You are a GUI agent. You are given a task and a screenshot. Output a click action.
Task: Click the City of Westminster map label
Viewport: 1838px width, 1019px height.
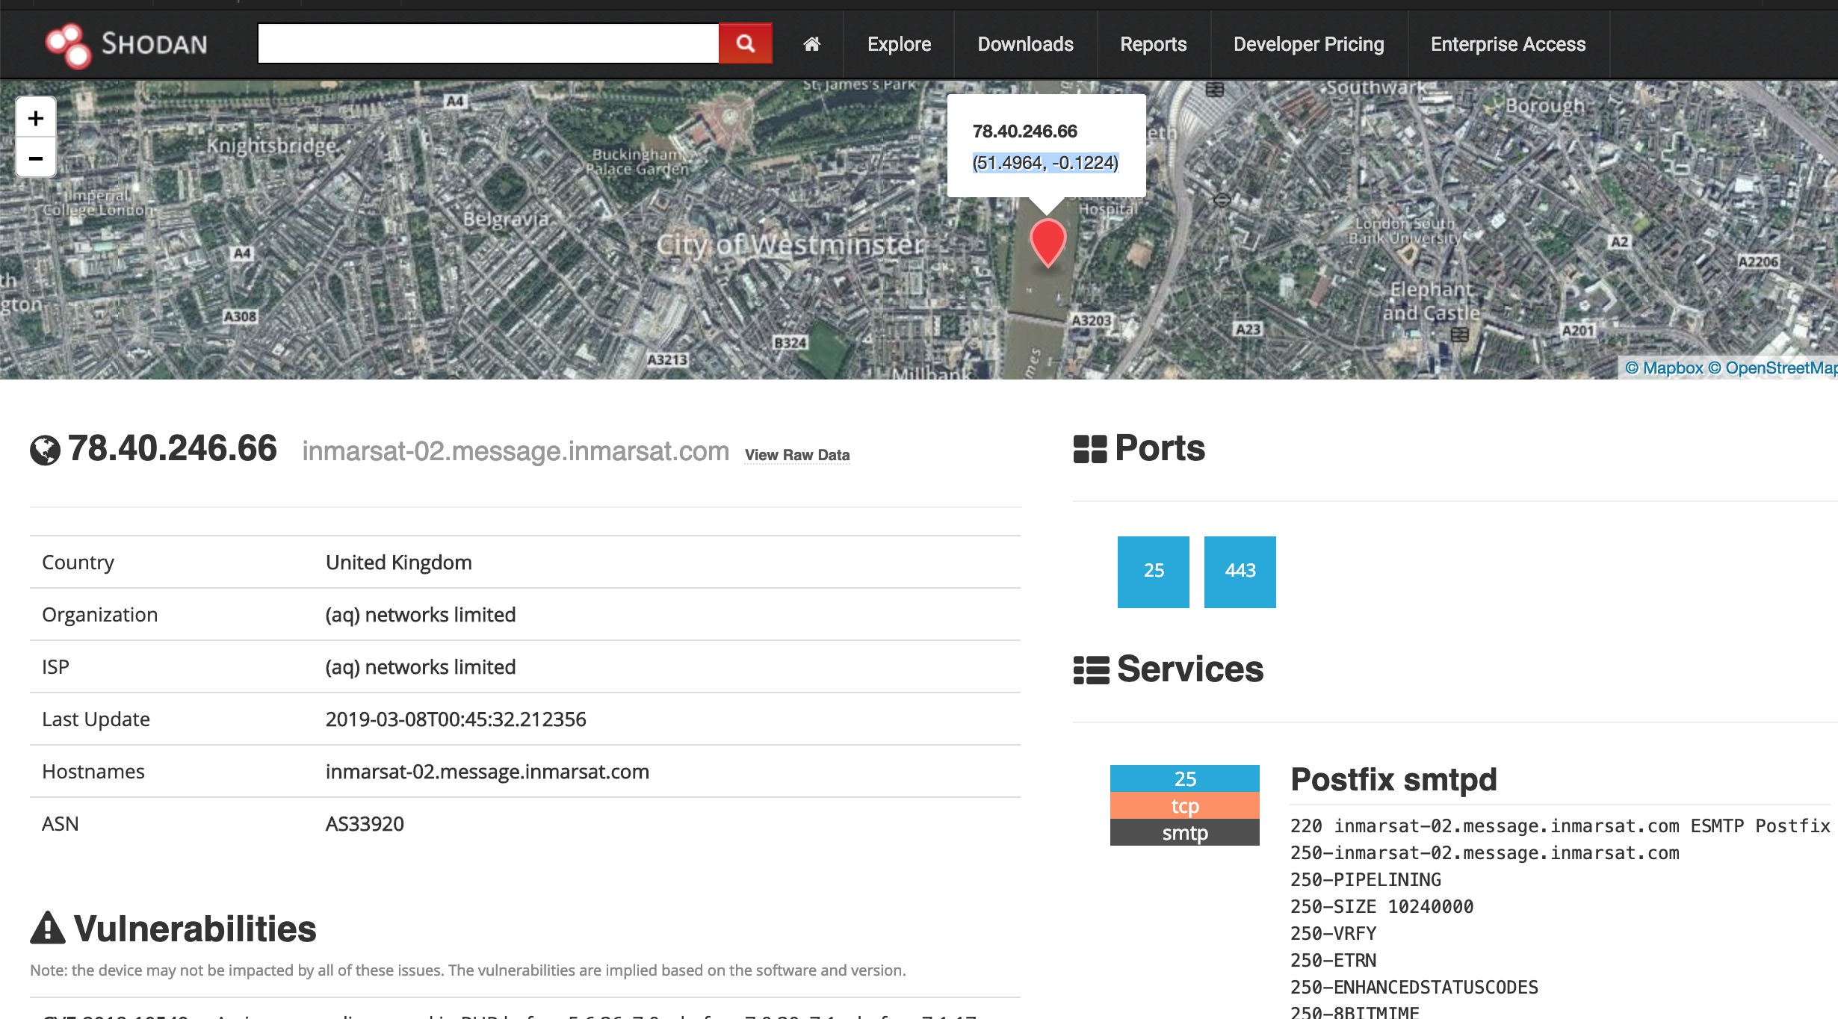click(x=790, y=244)
